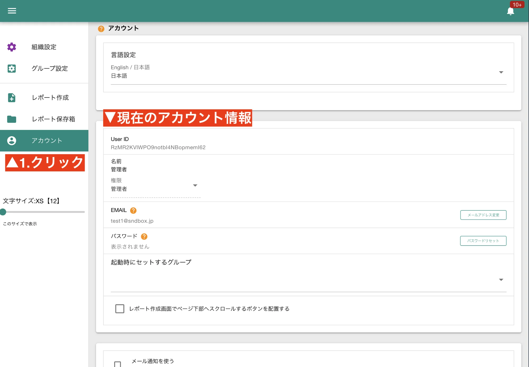Click the パスワードリセット button

tap(483, 241)
